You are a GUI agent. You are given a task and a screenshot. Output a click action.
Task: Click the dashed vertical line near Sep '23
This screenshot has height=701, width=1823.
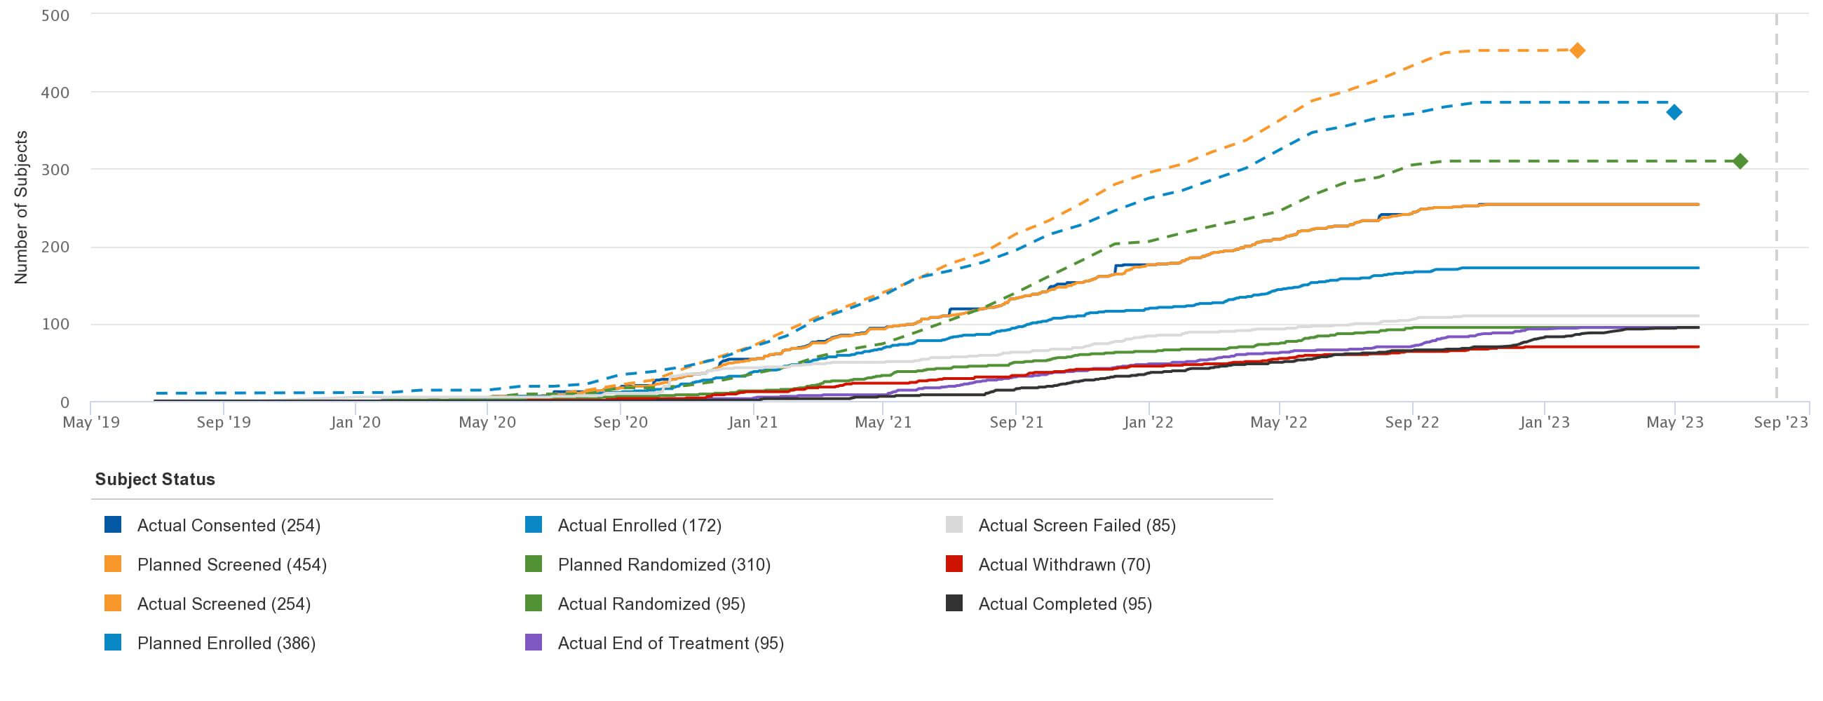tap(1776, 212)
